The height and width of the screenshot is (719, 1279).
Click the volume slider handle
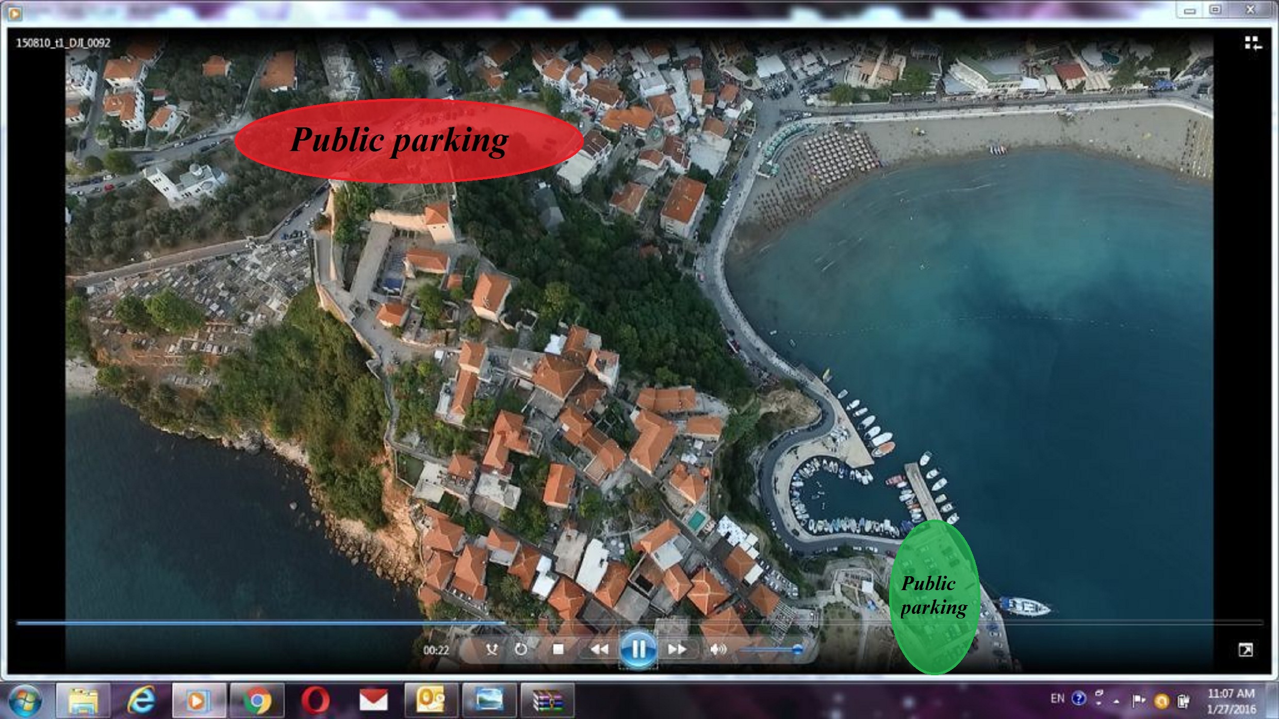tap(797, 649)
